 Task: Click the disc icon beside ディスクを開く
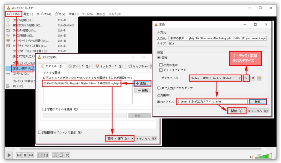tap(8, 36)
